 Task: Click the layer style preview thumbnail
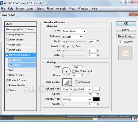tap(126, 53)
